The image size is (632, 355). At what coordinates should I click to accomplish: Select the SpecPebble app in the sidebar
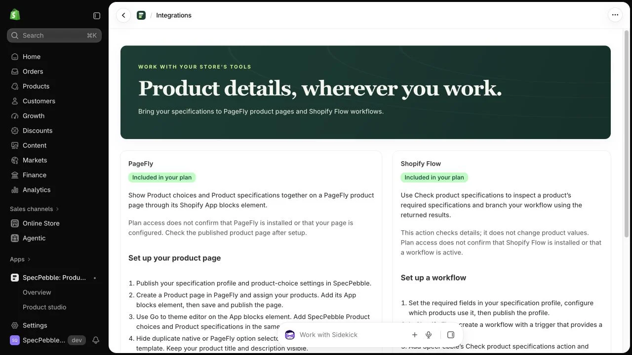(54, 278)
